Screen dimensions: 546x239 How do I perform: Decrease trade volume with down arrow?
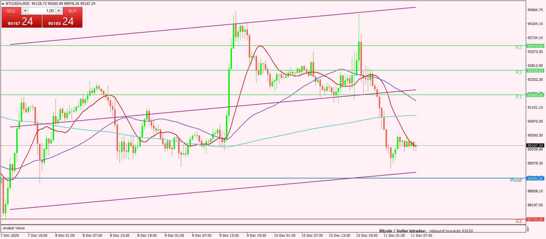[25, 11]
